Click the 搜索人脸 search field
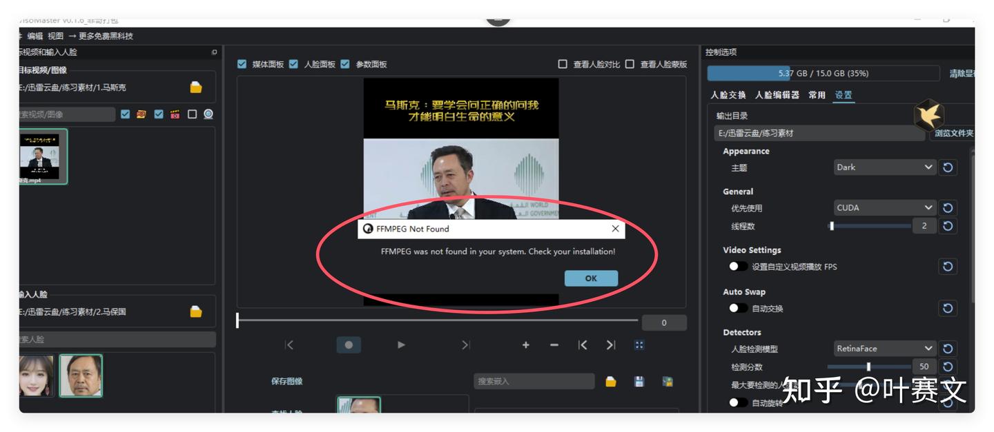 pos(117,339)
